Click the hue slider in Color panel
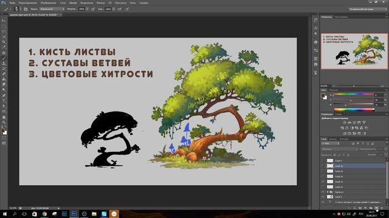This screenshot has height=218, width=389. [353, 94]
